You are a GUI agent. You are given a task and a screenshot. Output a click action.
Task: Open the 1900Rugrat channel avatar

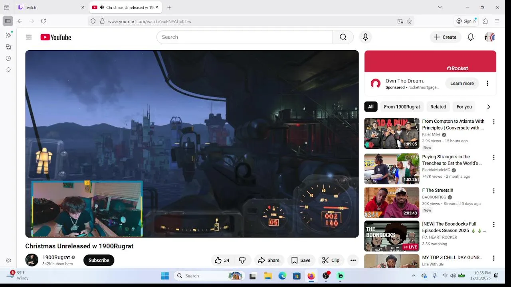coord(32,260)
